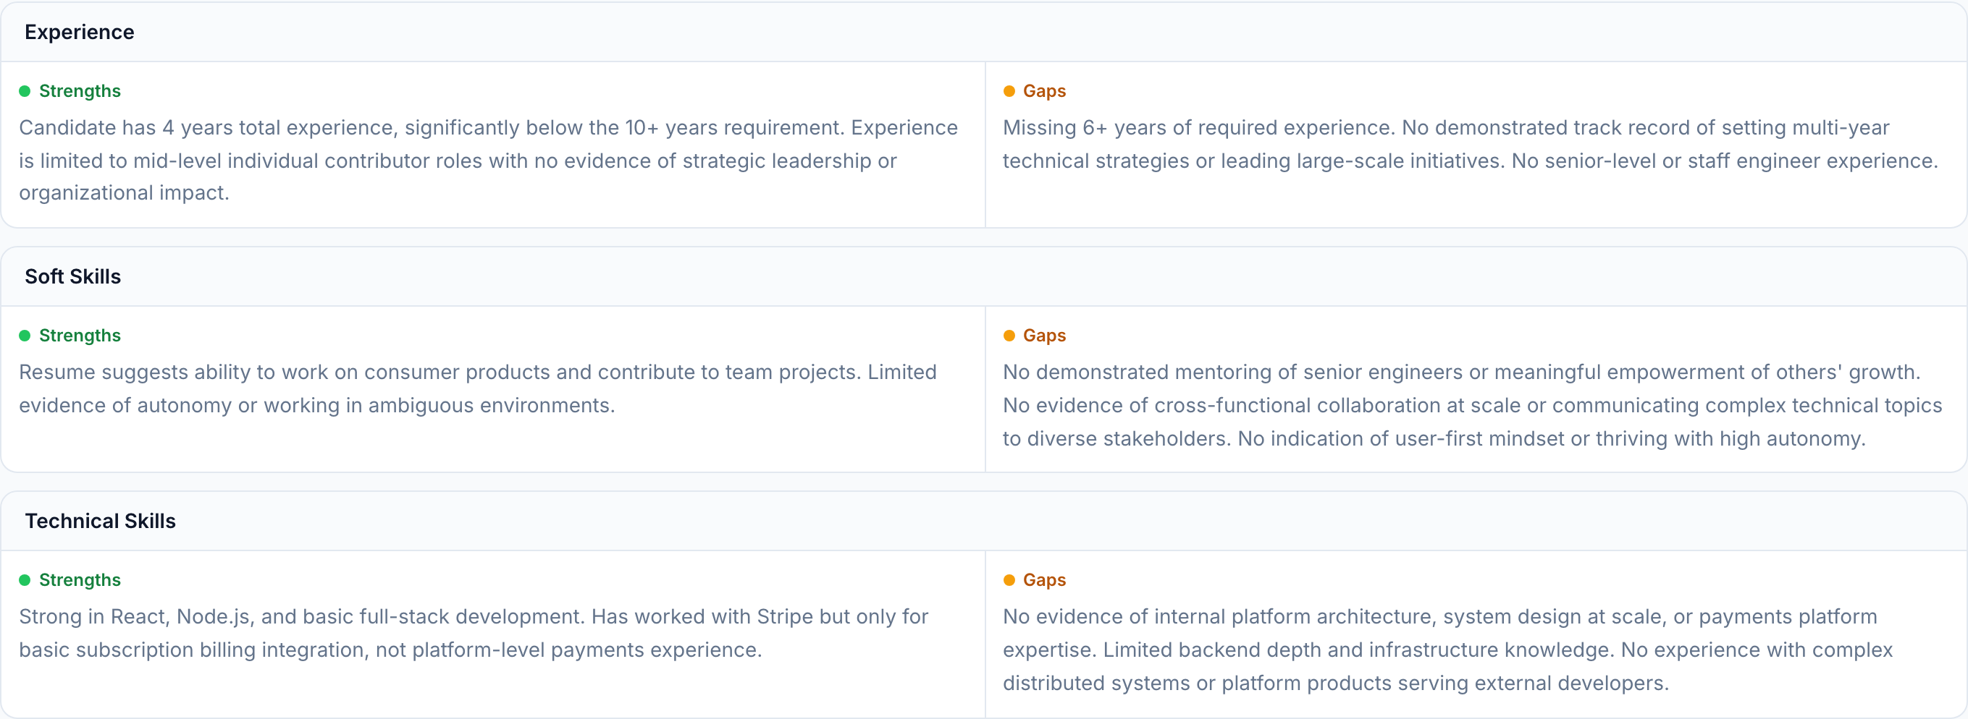Click the Gaps label in Technical Skills
The width and height of the screenshot is (1968, 719).
pos(1043,579)
